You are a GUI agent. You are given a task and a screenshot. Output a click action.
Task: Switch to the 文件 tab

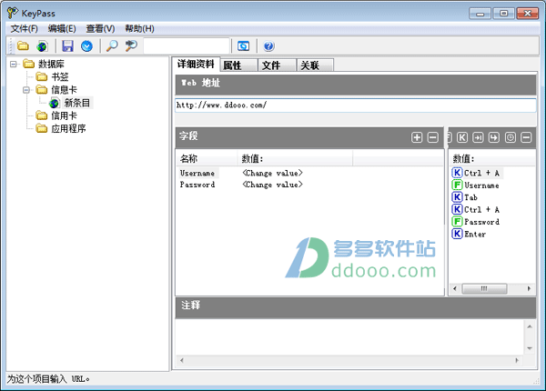click(x=277, y=65)
